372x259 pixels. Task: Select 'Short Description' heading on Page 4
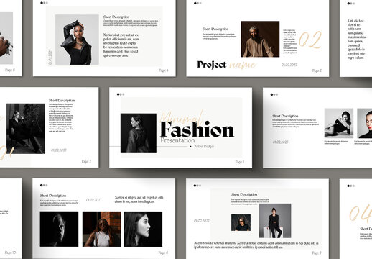point(116,17)
